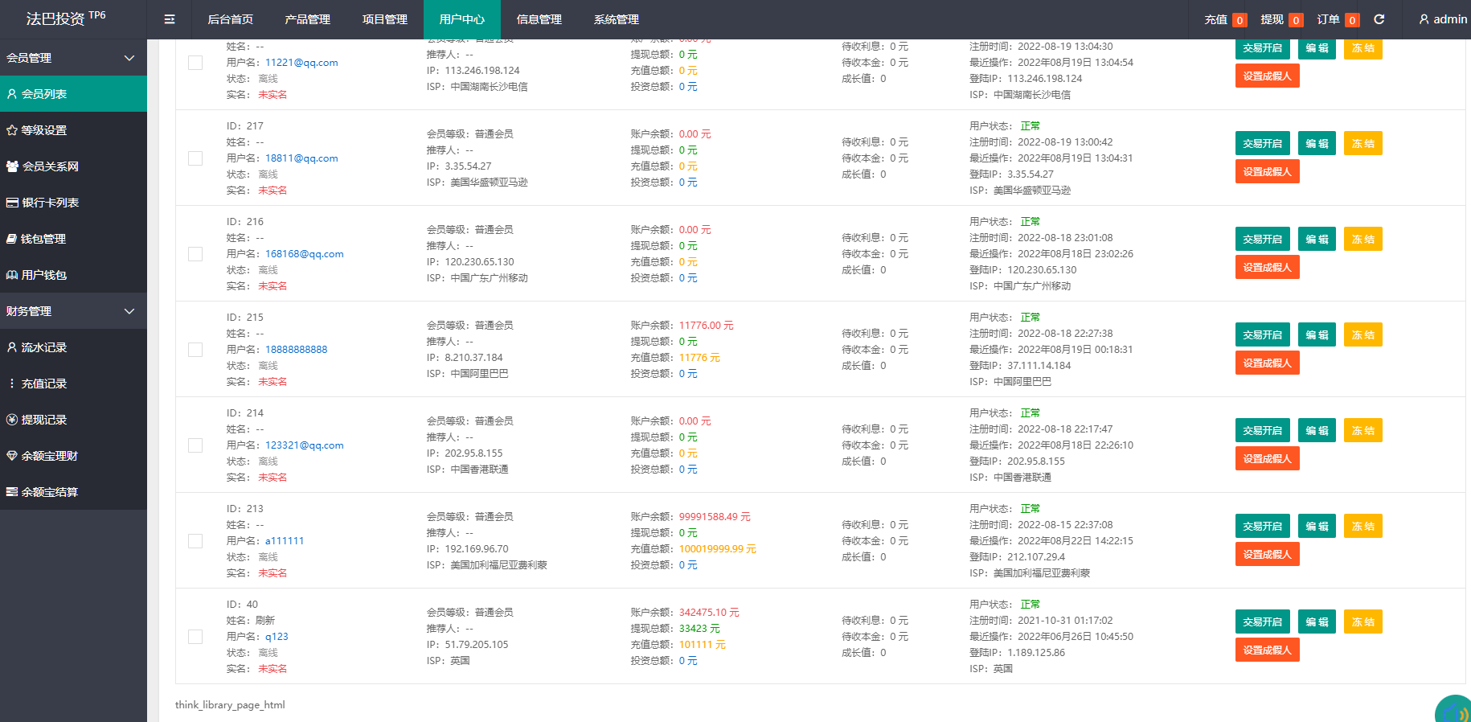Click the refresh icon in top bar
This screenshot has width=1471, height=722.
coord(1379,19)
